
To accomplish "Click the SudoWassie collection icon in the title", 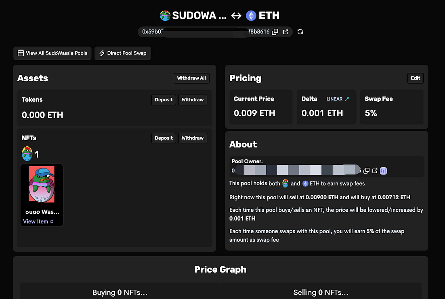I will tap(165, 16).
